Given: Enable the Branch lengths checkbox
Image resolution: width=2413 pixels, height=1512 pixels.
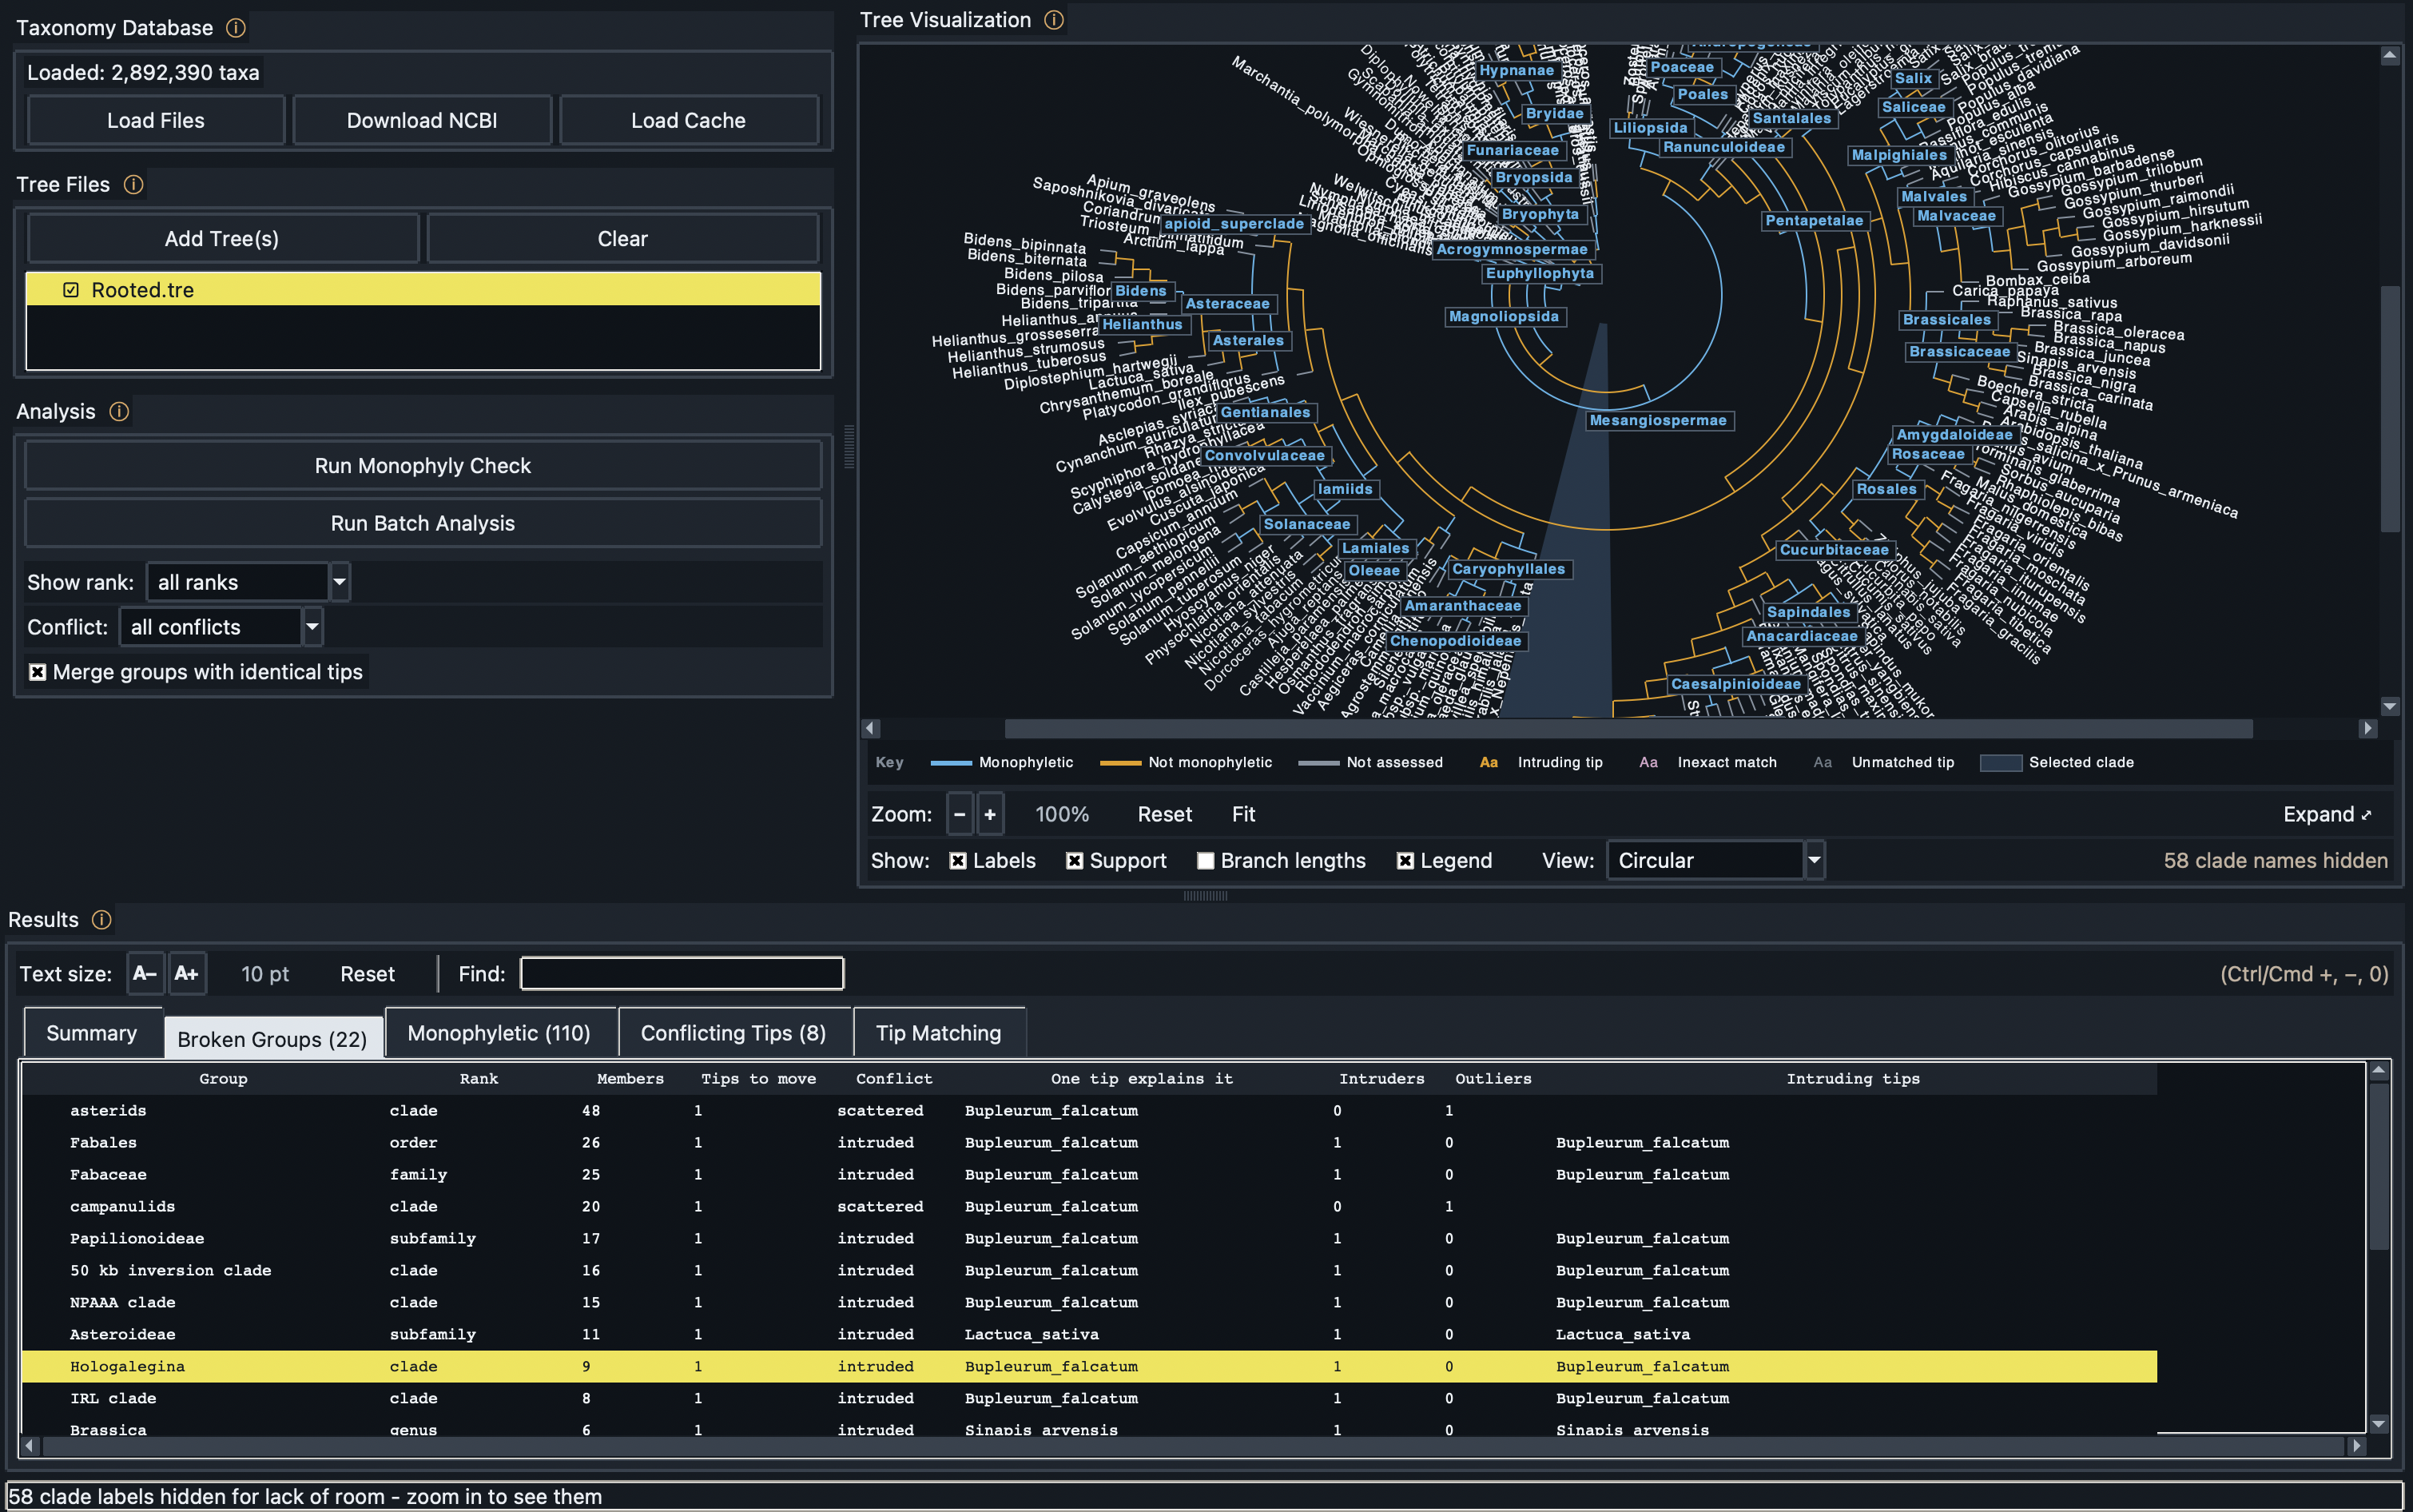Looking at the screenshot, I should tap(1206, 861).
